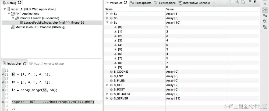Image resolution: width=269 pixels, height=111 pixels.
Task: Click line number 27 in editor gutter
Action: 6,94
